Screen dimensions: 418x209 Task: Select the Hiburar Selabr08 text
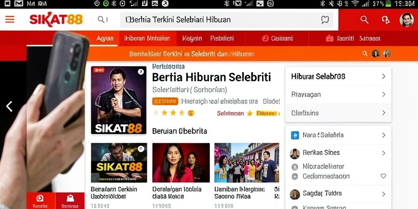tap(318, 77)
